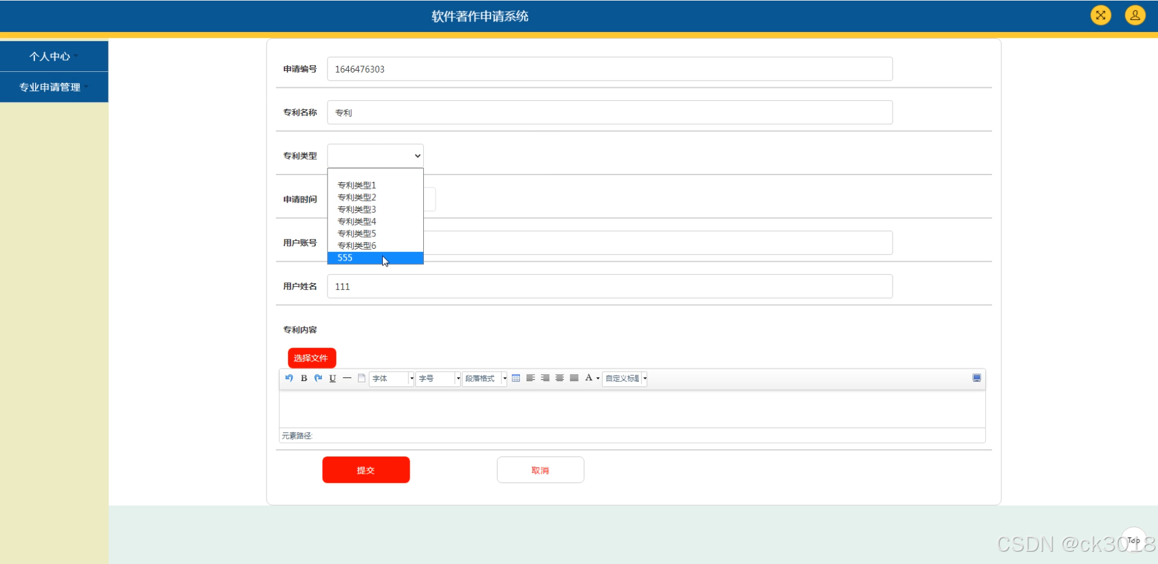Image resolution: width=1158 pixels, height=564 pixels.
Task: Open the 字号 font size dropdown
Action: (x=438, y=378)
